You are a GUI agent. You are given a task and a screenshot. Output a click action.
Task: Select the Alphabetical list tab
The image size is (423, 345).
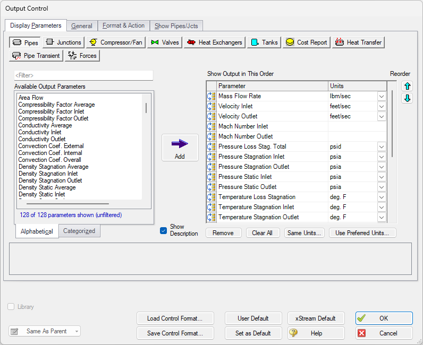(x=37, y=231)
